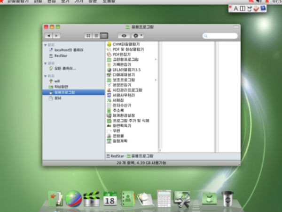Viewport: 282px width, 212px height.
Task: Open the will home folder in the sidebar
Action: (55, 81)
